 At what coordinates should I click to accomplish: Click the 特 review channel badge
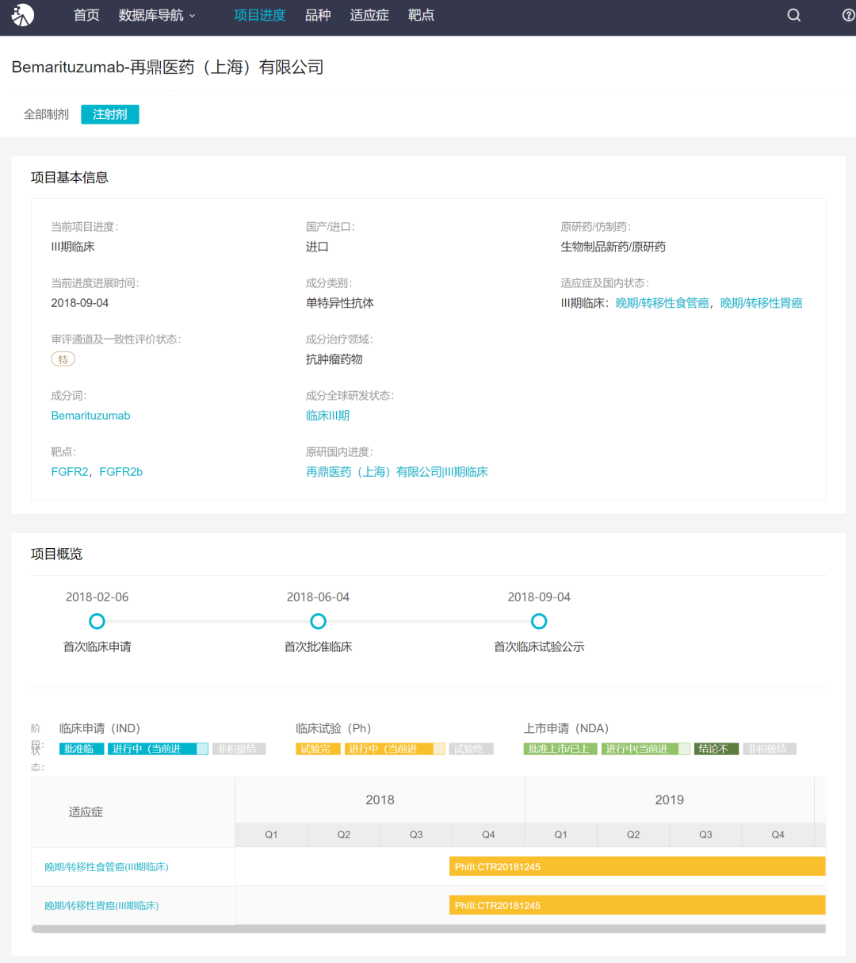tap(63, 359)
